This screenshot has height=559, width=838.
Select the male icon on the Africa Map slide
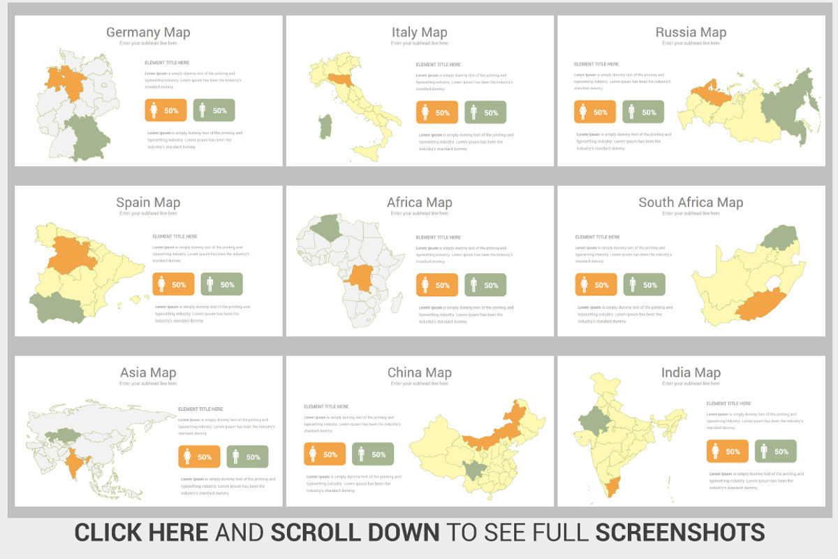(x=473, y=285)
